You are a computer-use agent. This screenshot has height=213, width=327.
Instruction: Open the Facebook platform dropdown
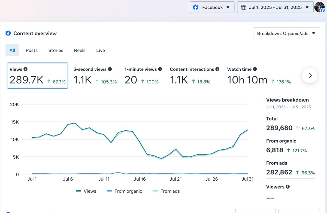212,7
